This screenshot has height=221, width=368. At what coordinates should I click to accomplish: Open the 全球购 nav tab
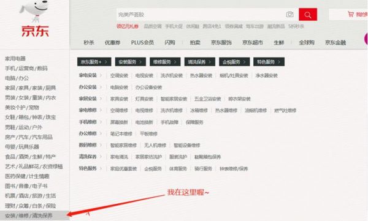pyautogui.click(x=307, y=42)
